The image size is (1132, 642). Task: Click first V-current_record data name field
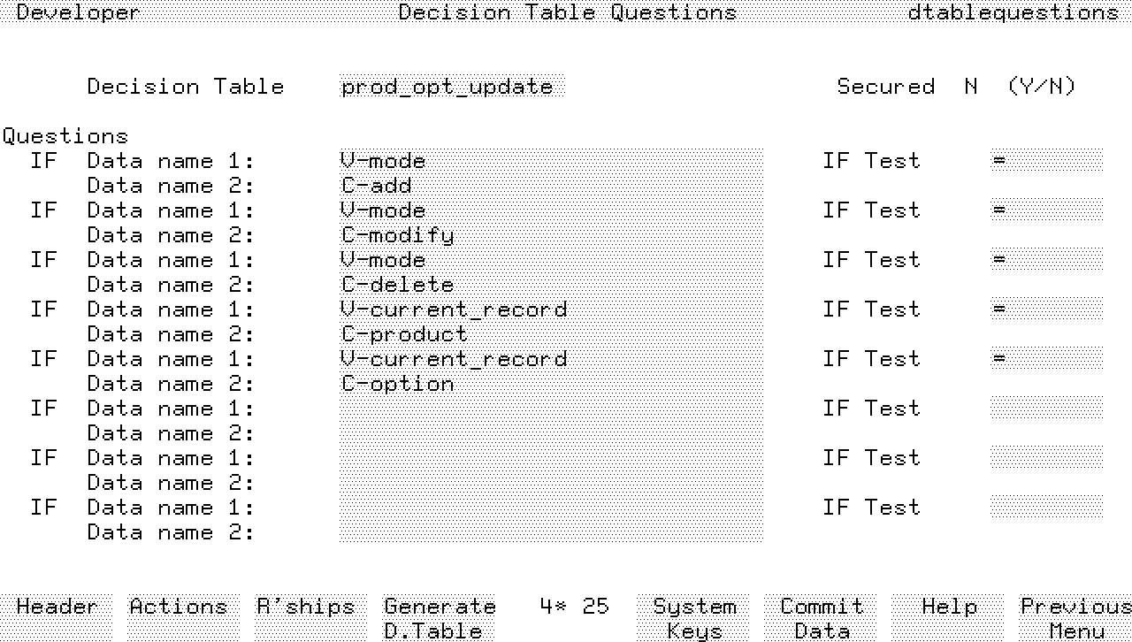pyautogui.click(x=550, y=310)
